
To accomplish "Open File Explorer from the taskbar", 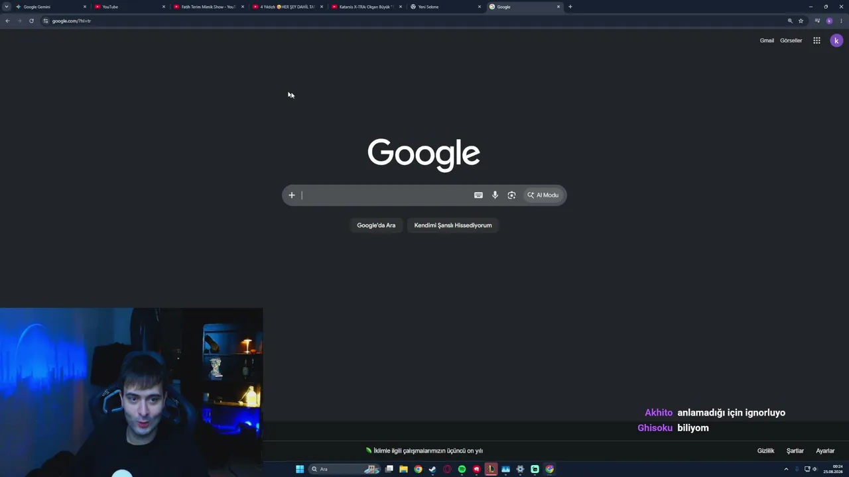I will [x=403, y=469].
